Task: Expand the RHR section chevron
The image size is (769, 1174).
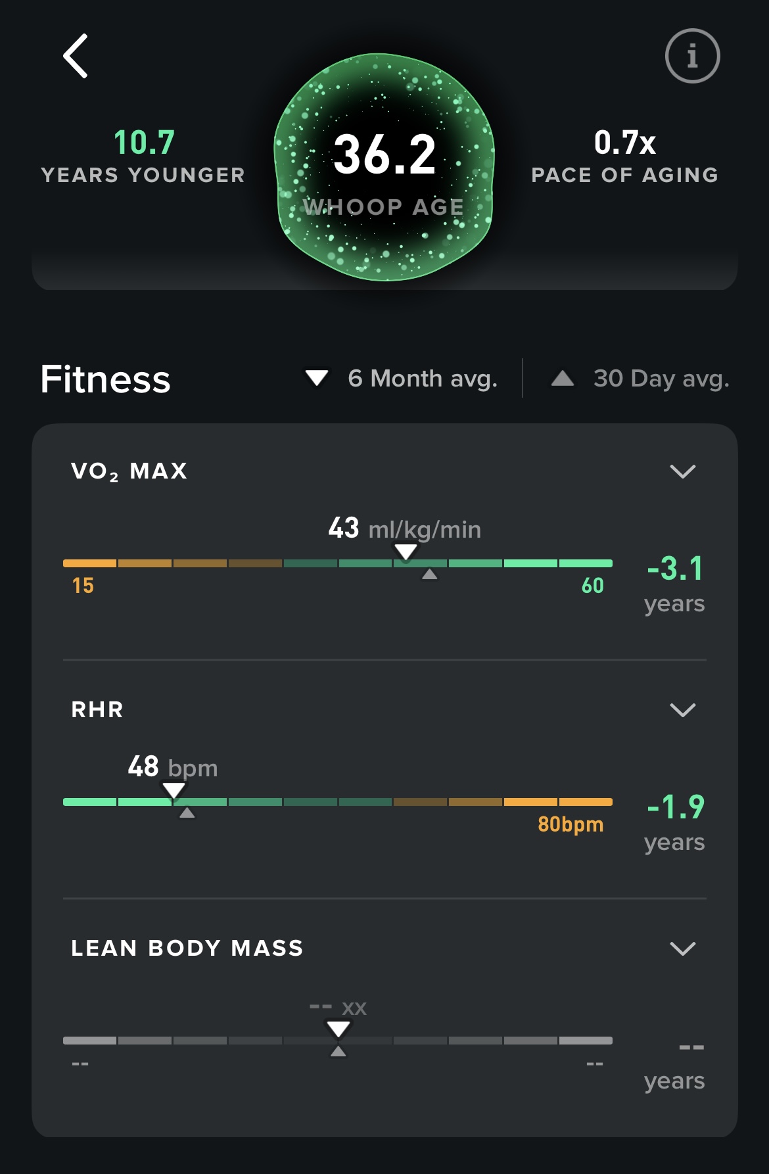Action: click(682, 710)
